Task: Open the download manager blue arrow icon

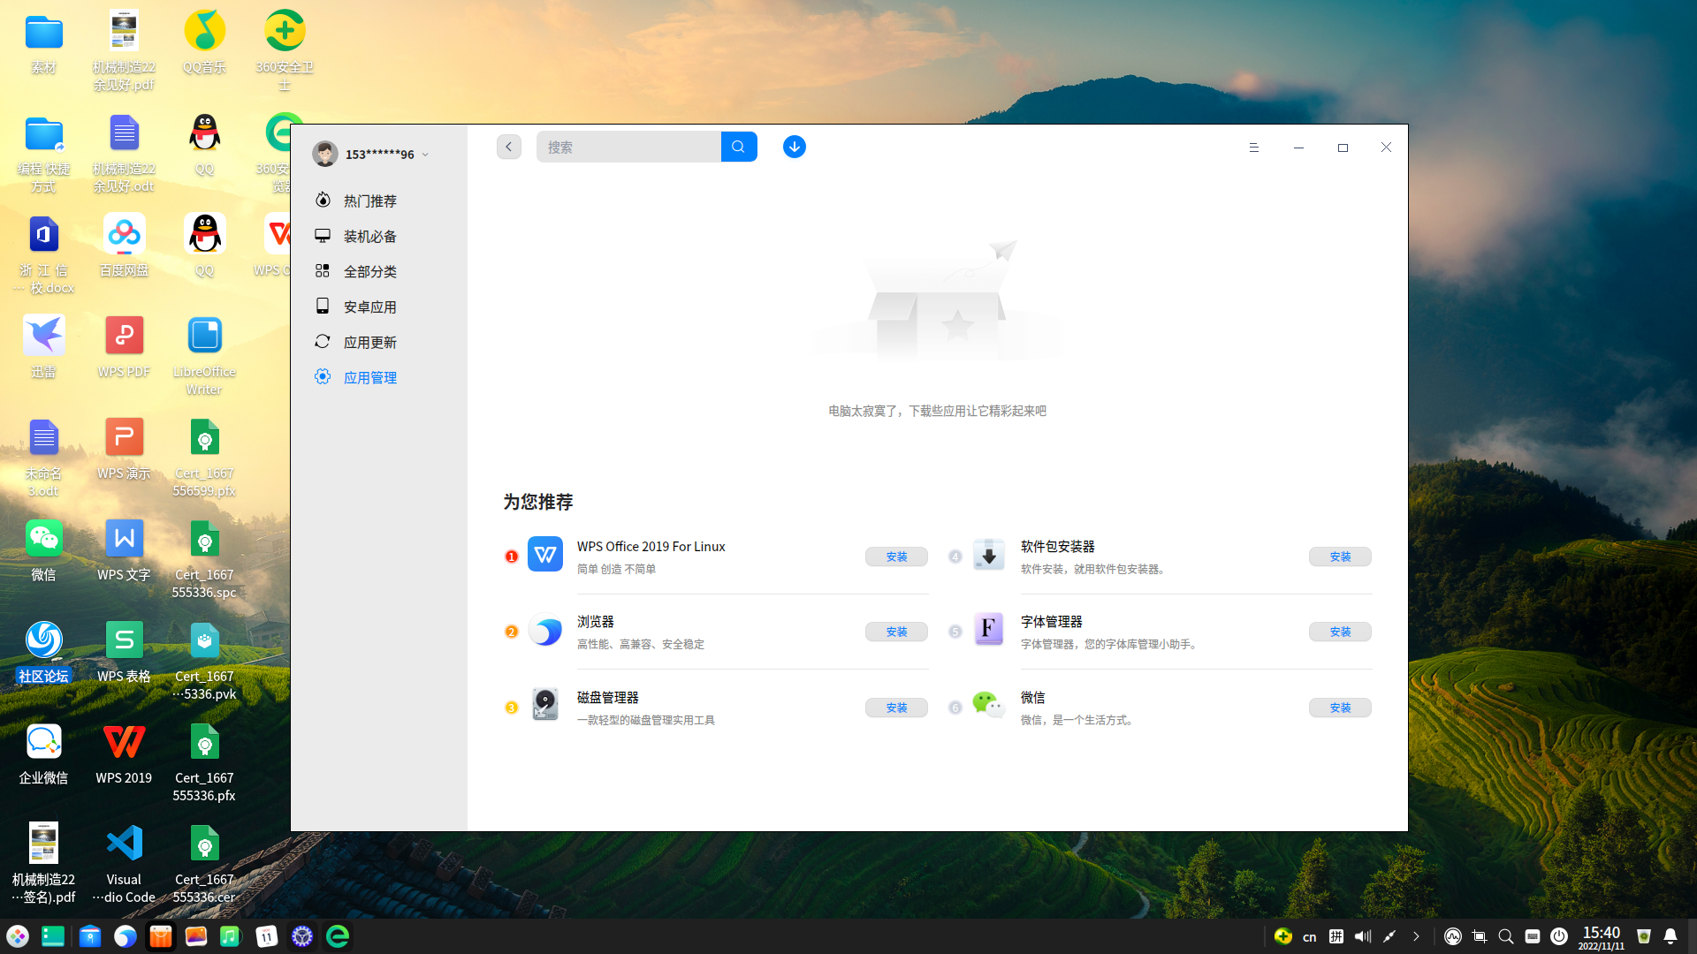Action: coord(794,147)
